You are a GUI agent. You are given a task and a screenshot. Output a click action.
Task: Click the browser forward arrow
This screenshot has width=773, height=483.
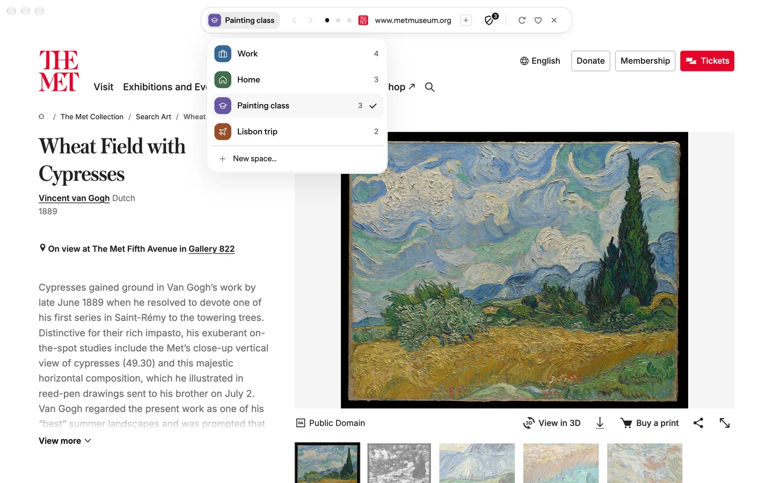(310, 20)
